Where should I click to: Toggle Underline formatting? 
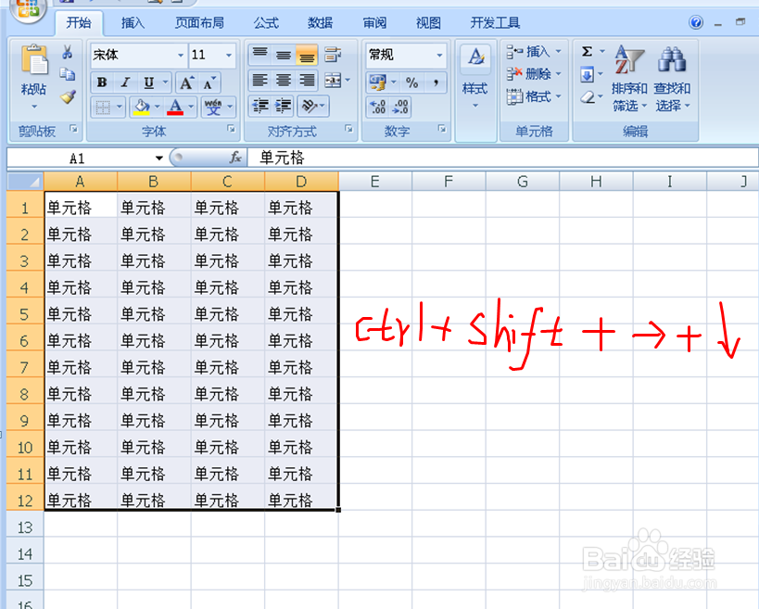tap(148, 82)
